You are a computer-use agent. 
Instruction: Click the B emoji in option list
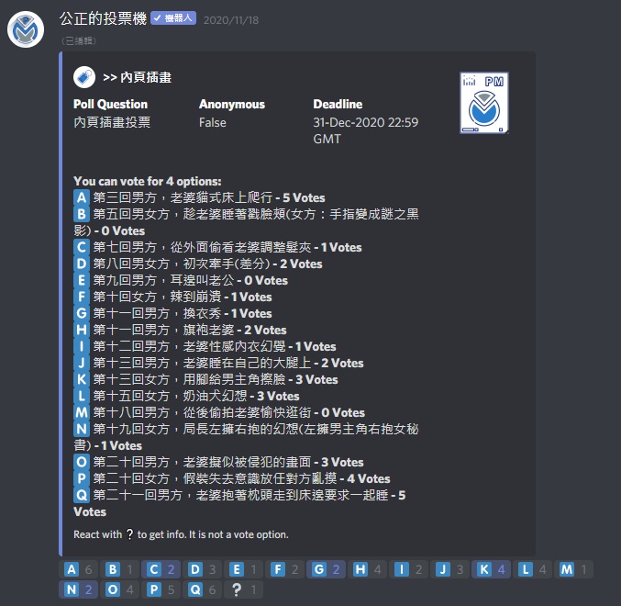(82, 214)
